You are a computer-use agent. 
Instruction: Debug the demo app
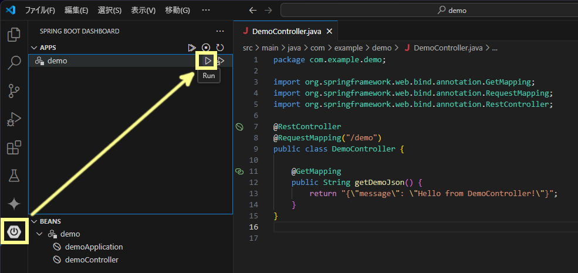221,61
